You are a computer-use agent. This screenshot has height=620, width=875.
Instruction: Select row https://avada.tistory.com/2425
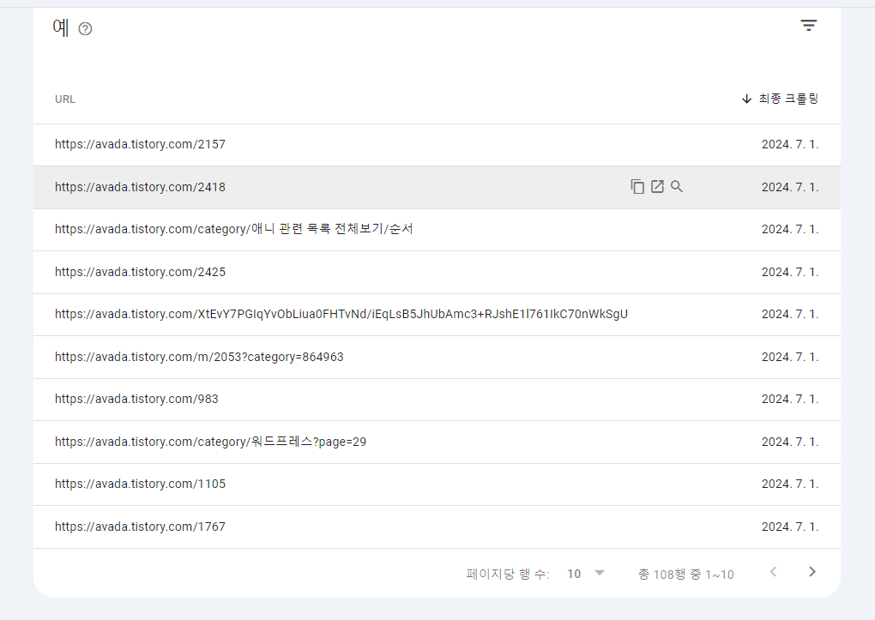[x=437, y=273]
